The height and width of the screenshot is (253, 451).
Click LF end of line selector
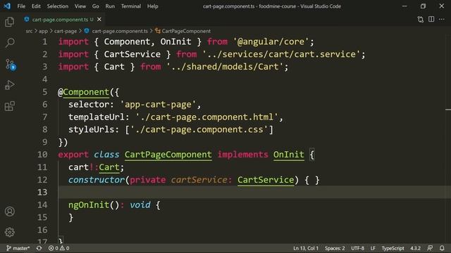click(x=373, y=248)
